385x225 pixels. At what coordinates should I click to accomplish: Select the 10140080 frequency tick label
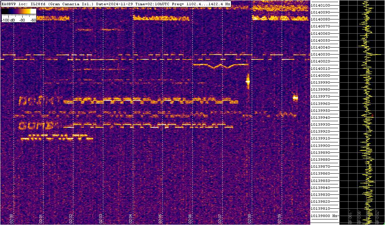point(320,19)
